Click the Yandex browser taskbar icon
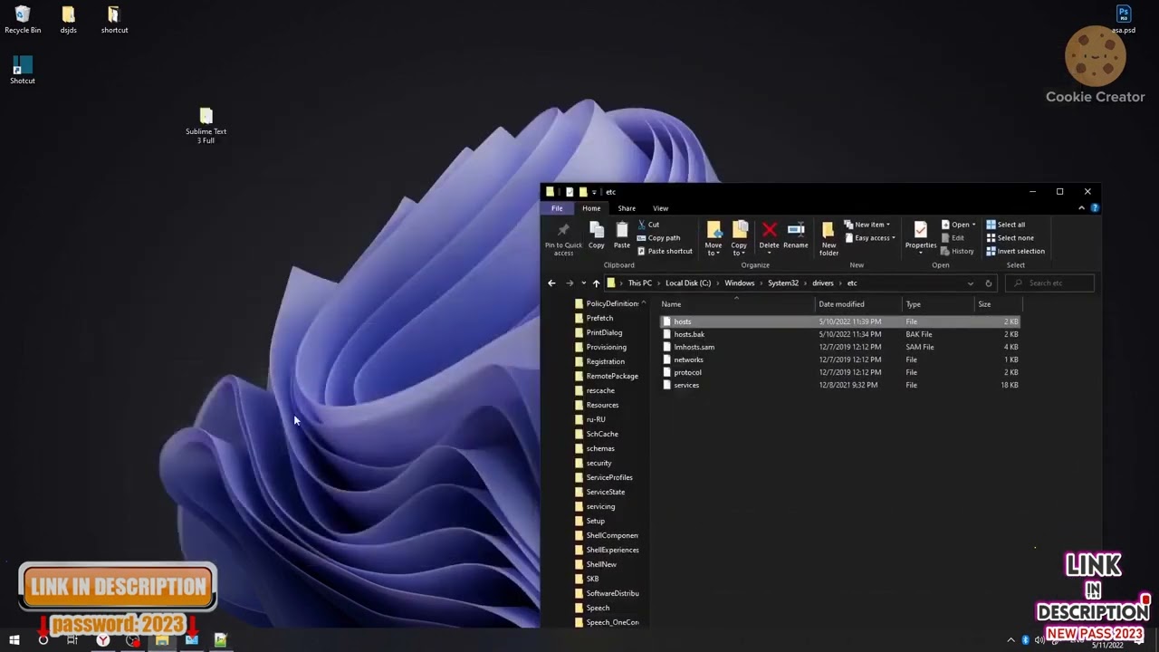The width and height of the screenshot is (1159, 652). click(103, 640)
